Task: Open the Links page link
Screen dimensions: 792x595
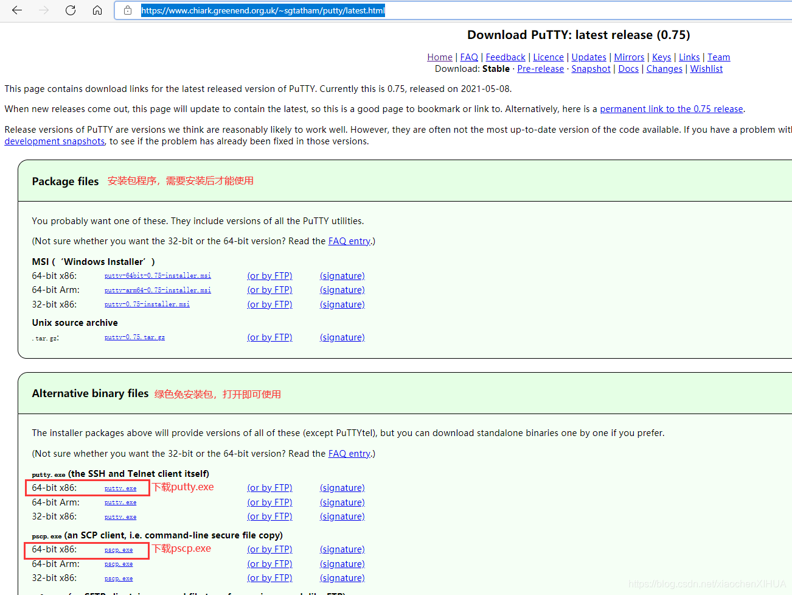Action: point(689,57)
